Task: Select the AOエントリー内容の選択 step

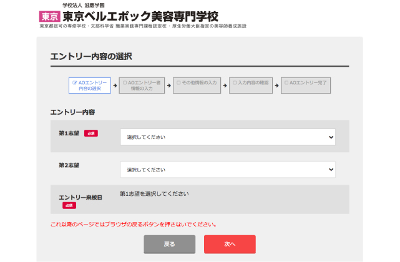Action: [x=89, y=85]
